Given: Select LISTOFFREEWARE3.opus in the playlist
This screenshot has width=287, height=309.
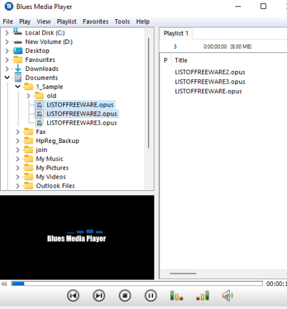Looking at the screenshot, I should click(x=210, y=82).
